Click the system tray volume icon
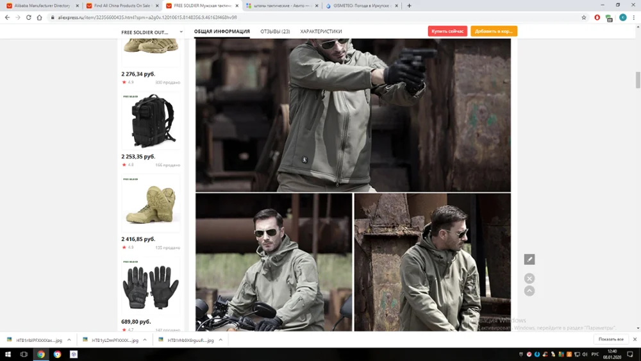The width and height of the screenshot is (641, 361). (585, 355)
